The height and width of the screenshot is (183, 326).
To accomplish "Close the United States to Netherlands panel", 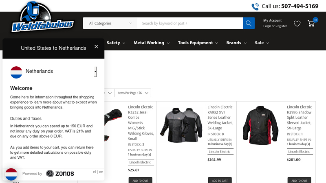I will coord(96,47).
